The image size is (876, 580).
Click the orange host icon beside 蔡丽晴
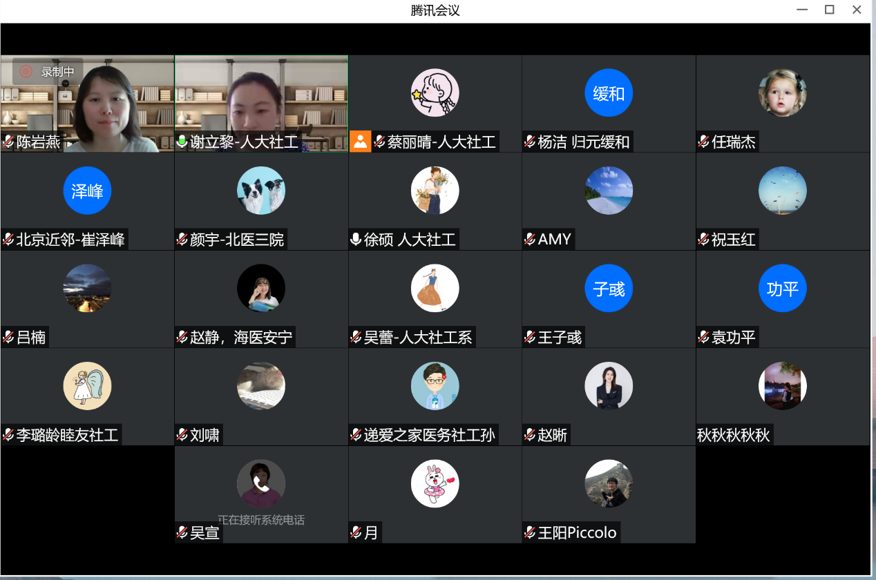tap(360, 142)
